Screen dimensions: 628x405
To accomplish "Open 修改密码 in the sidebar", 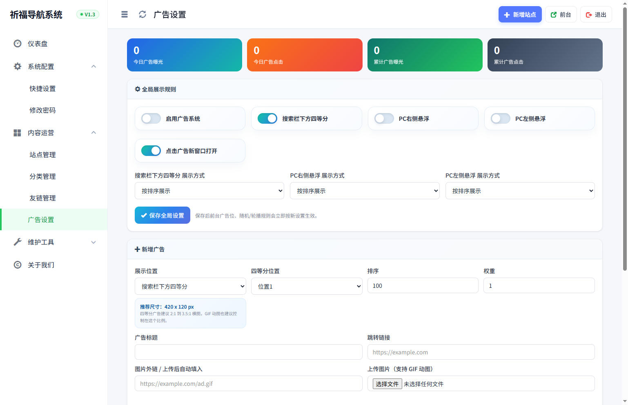I will [x=54, y=110].
